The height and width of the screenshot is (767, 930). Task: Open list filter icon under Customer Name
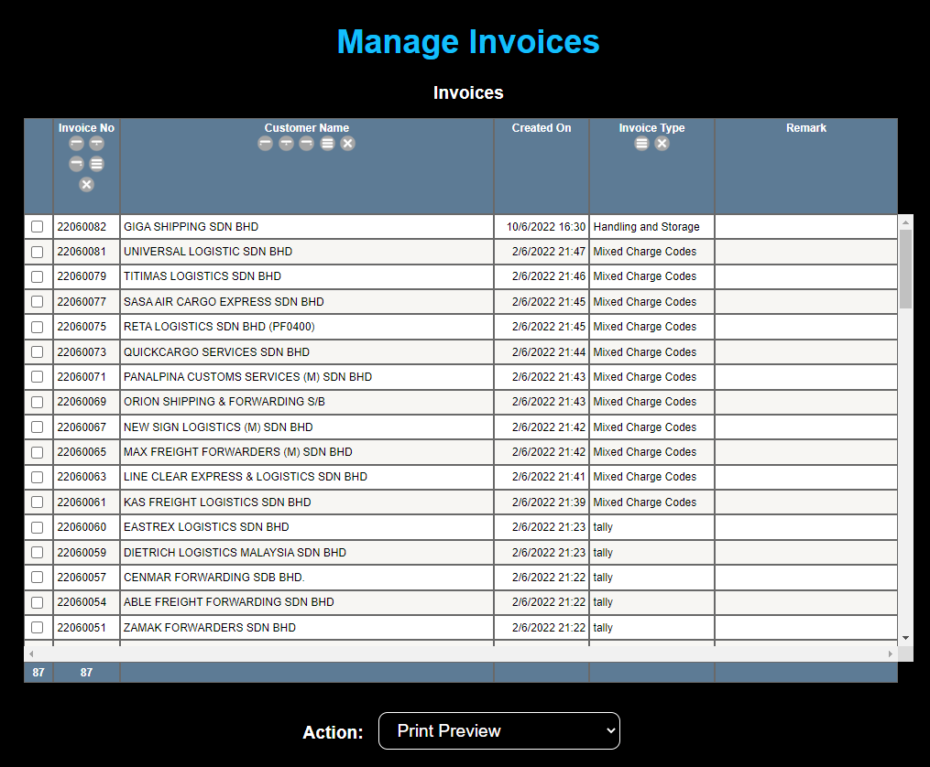(x=327, y=144)
